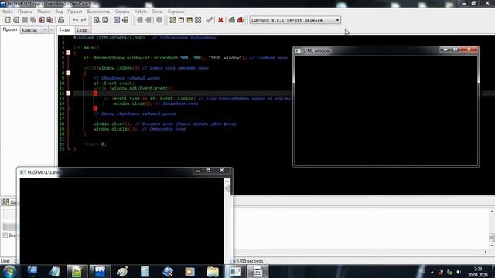Screen dimensions: 495x278
Task: Open the Выполнить menu
Action: click(x=98, y=12)
